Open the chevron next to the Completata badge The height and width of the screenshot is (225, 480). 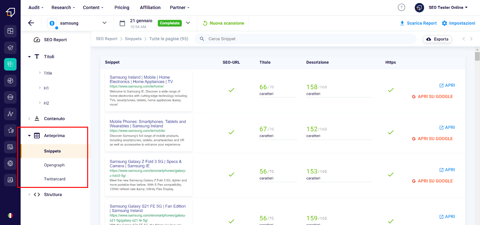pyautogui.click(x=188, y=23)
